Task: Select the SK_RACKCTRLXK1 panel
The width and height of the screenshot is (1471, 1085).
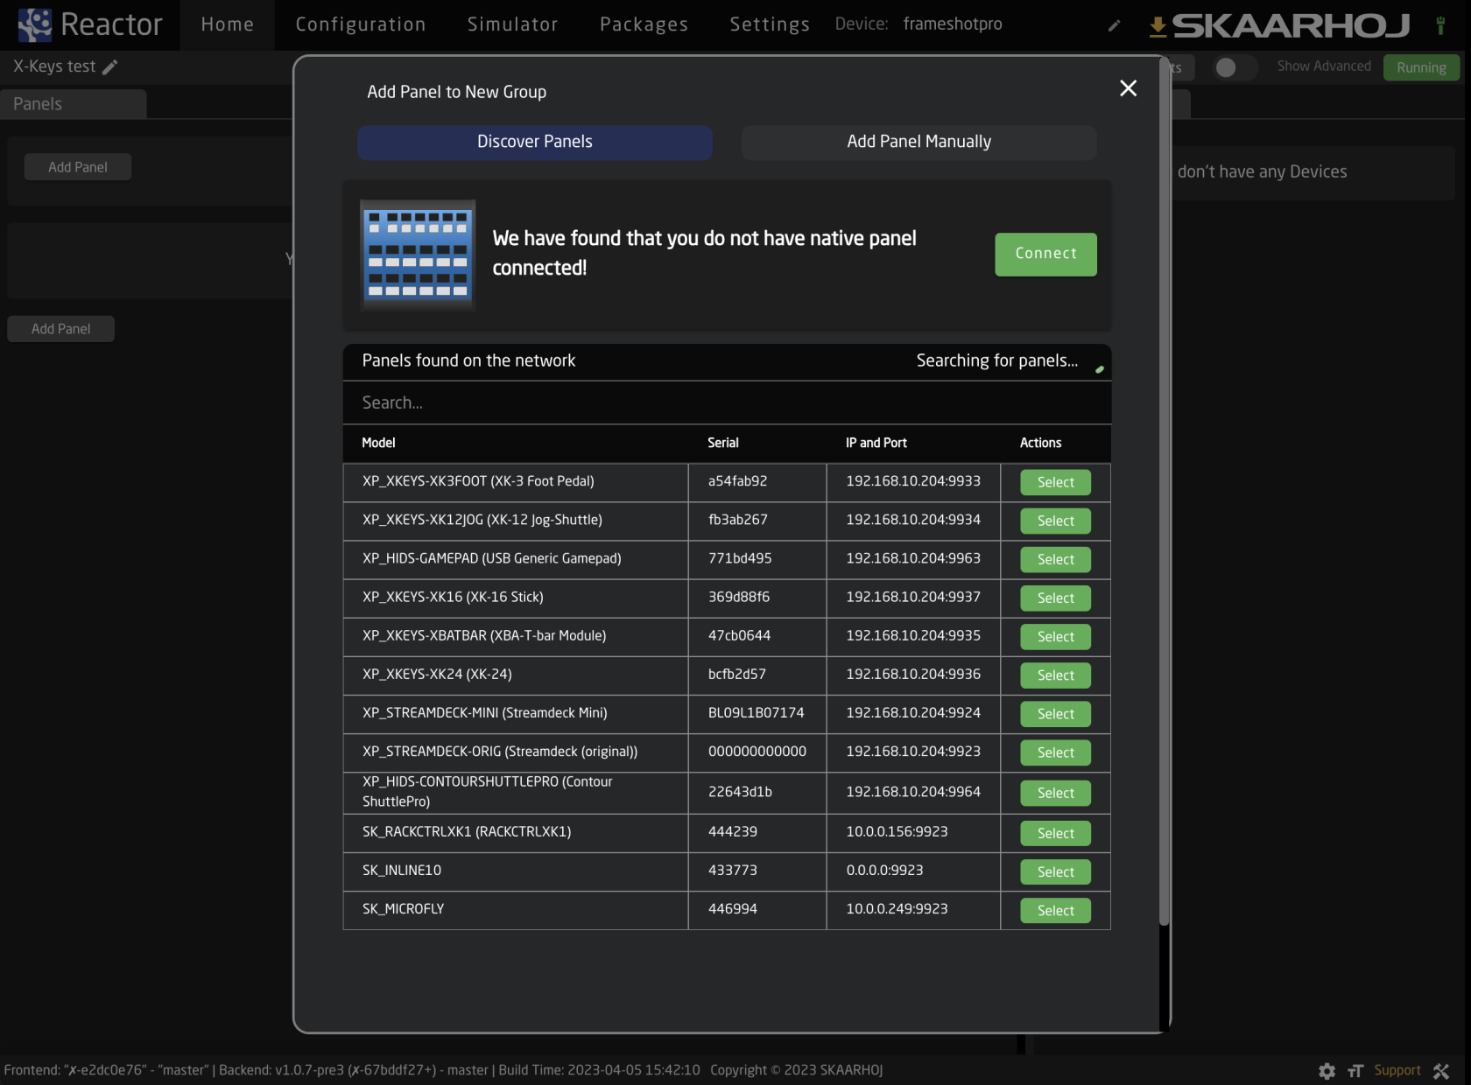Action: [1056, 833]
